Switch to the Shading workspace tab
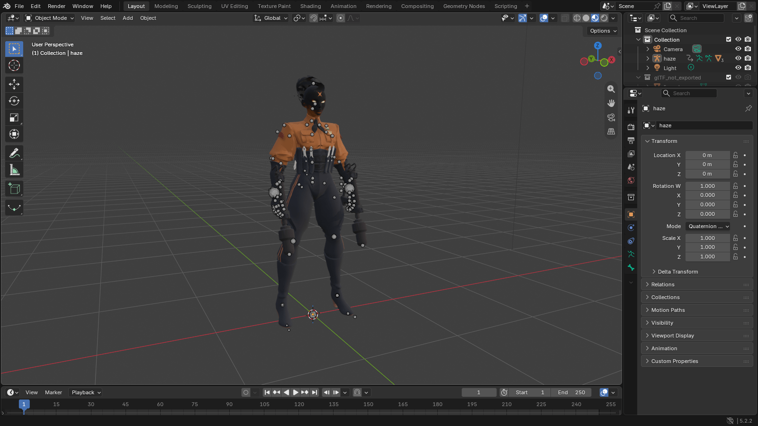 point(310,6)
